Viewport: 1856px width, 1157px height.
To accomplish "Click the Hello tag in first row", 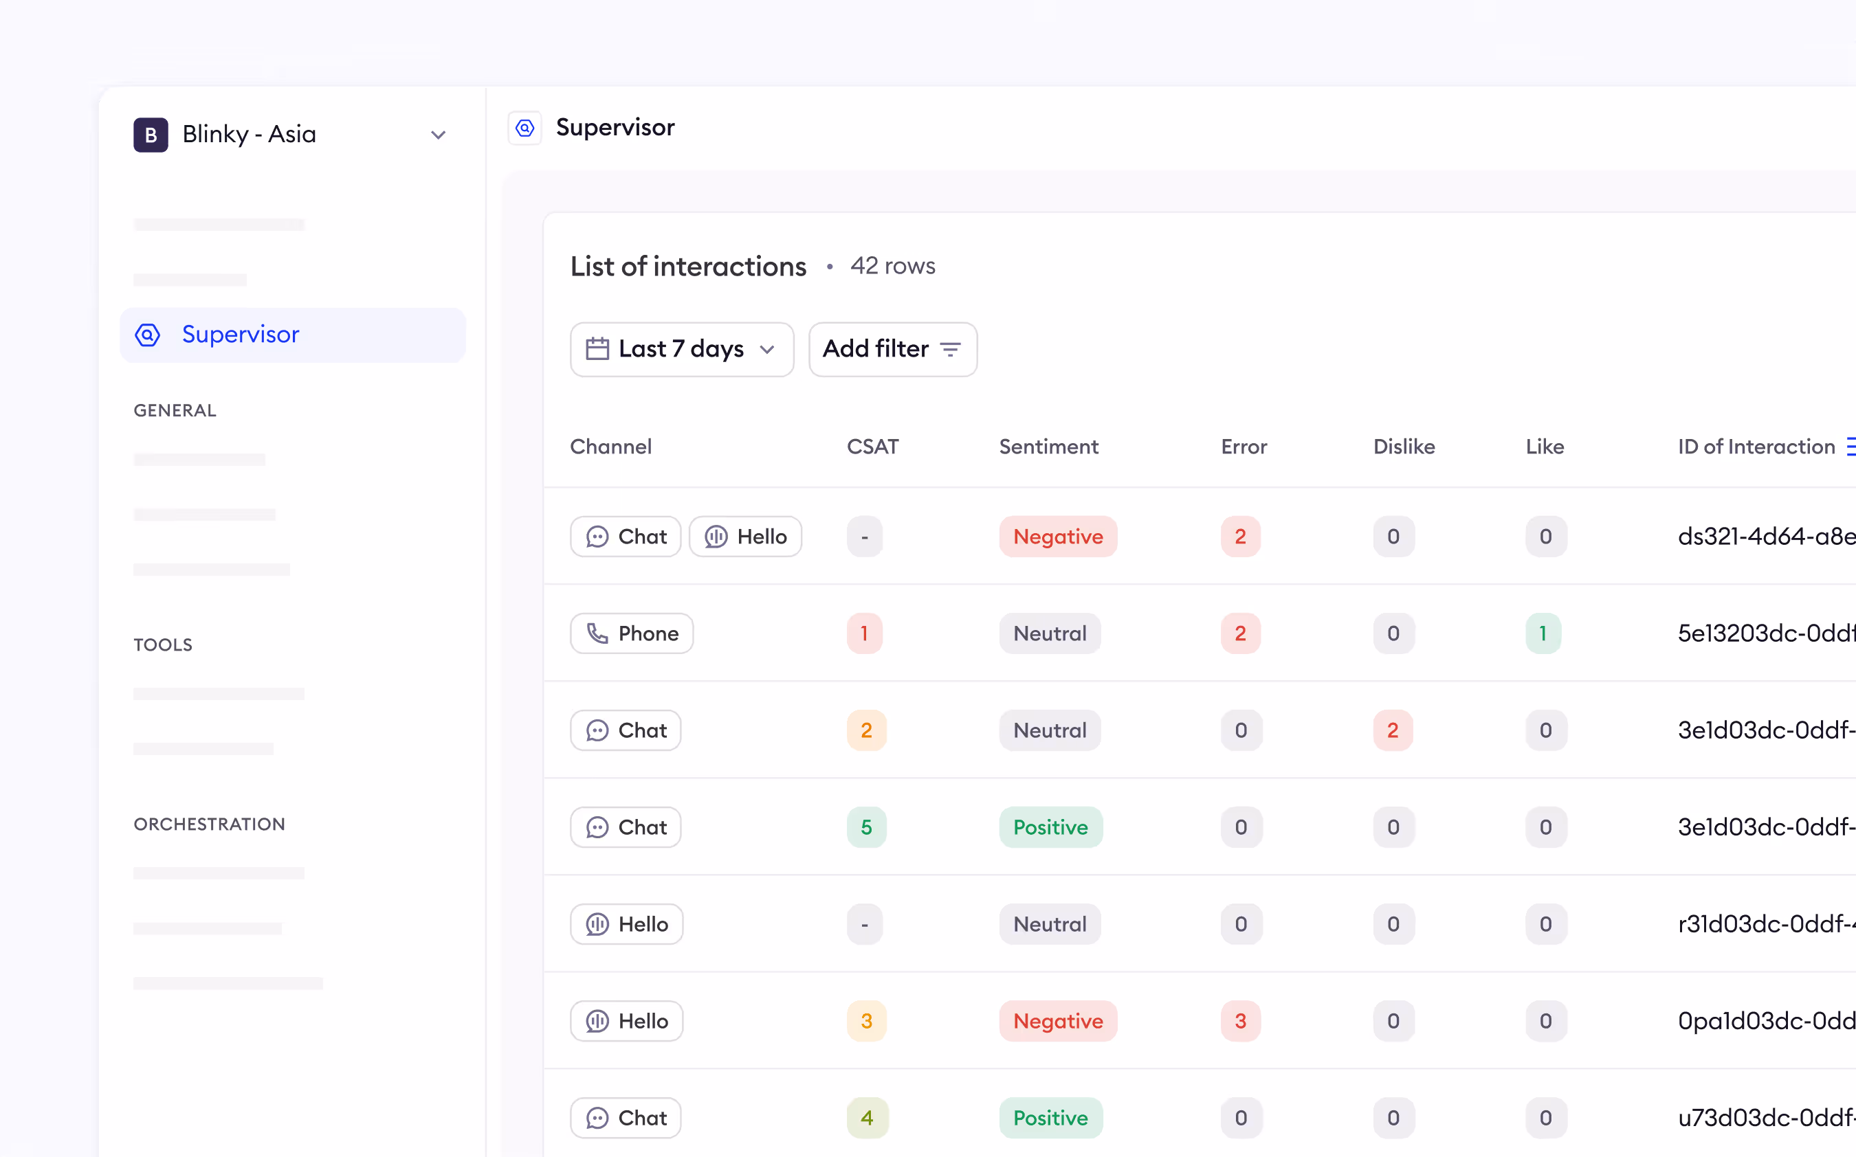I will [x=744, y=537].
